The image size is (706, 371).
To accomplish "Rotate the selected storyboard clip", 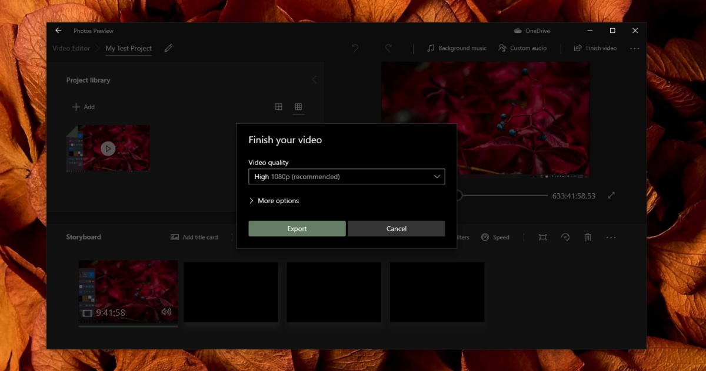I will click(x=565, y=237).
